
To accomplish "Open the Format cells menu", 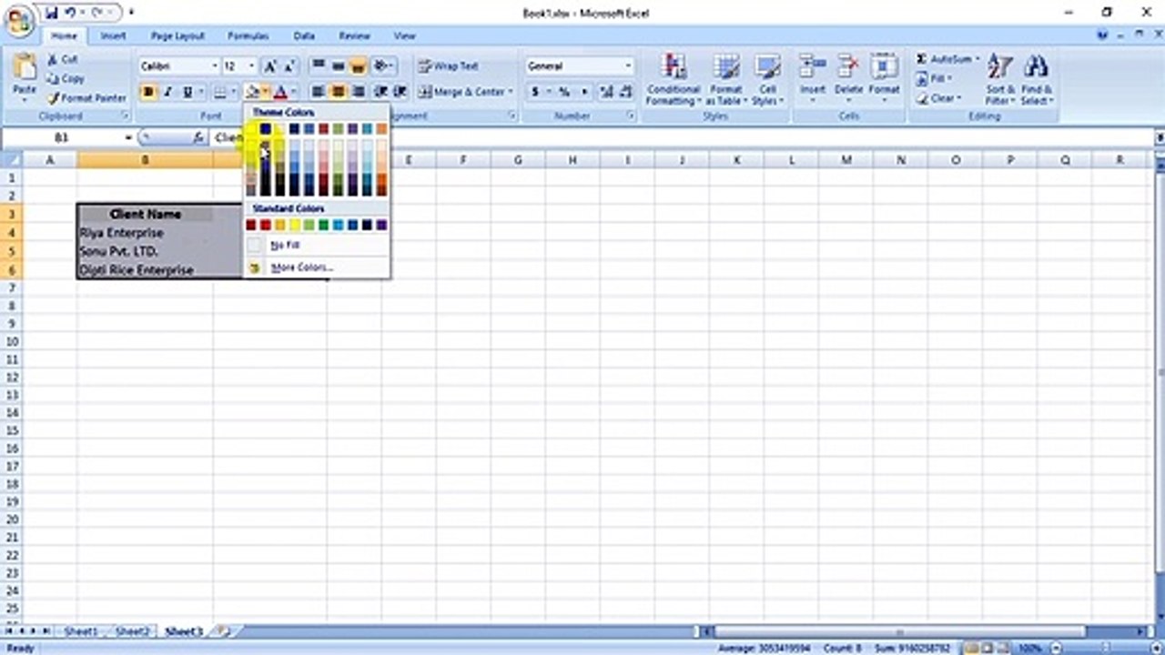I will coord(884,77).
